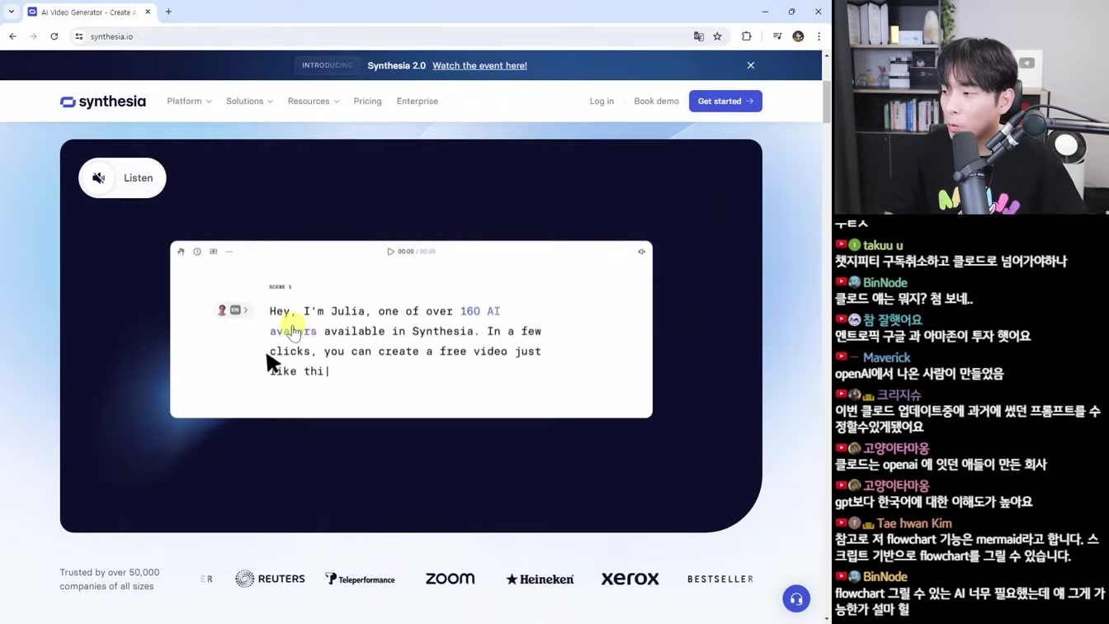
Task: Click the clock pause icon in the editor
Action: (197, 252)
